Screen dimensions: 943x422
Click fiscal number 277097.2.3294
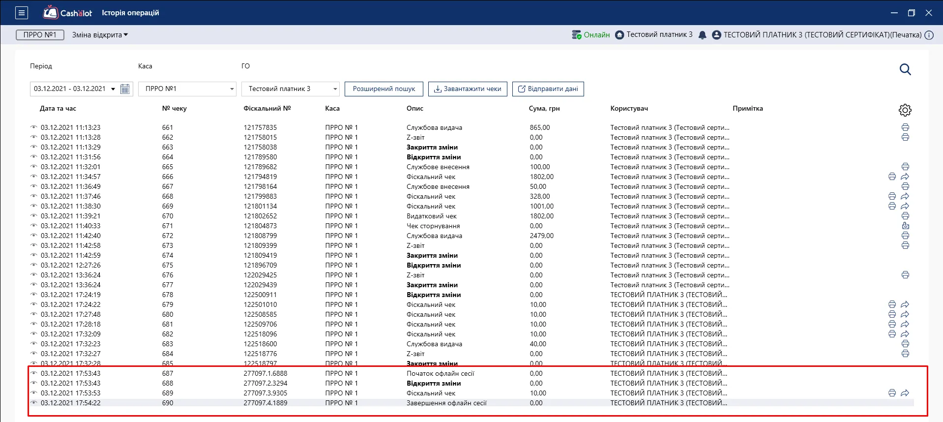(x=265, y=383)
